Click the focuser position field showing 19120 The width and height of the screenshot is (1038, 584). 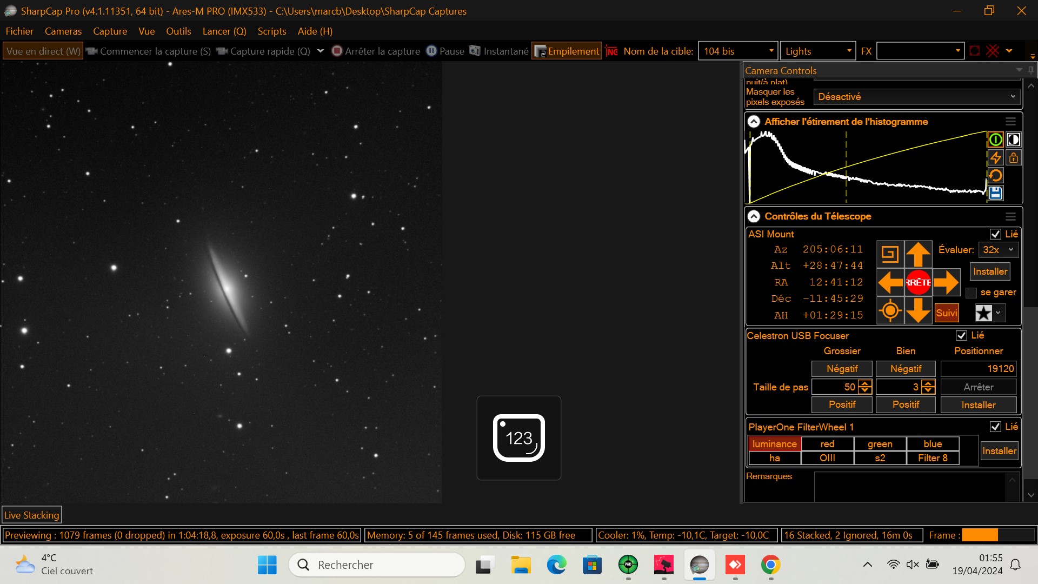pyautogui.click(x=979, y=369)
